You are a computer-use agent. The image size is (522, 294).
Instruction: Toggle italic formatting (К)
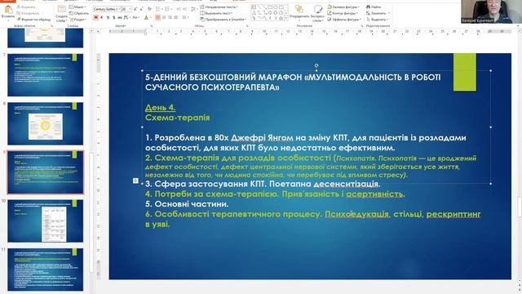101,17
